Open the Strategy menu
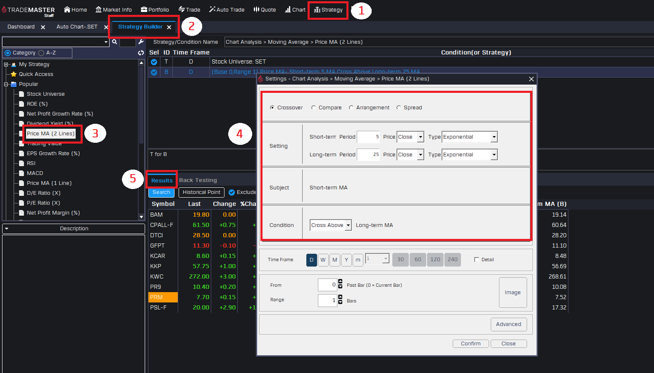Screen dimensions: 654x373 pos(328,9)
